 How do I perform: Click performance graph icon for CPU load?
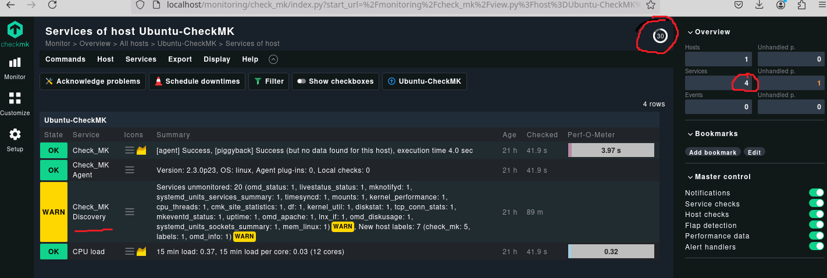(x=141, y=252)
